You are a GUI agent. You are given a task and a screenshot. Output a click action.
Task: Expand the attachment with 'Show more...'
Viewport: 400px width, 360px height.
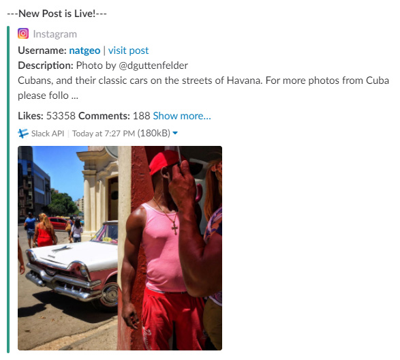tap(182, 116)
